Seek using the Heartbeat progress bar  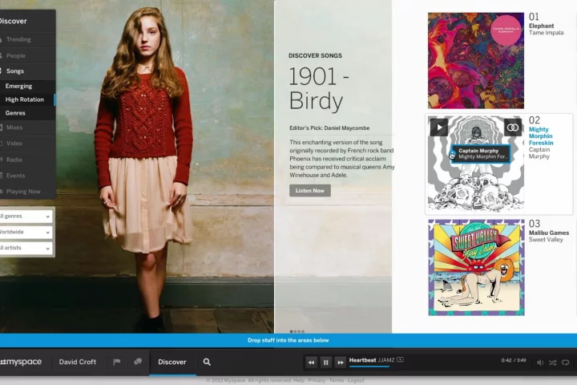pyautogui.click(x=369, y=367)
